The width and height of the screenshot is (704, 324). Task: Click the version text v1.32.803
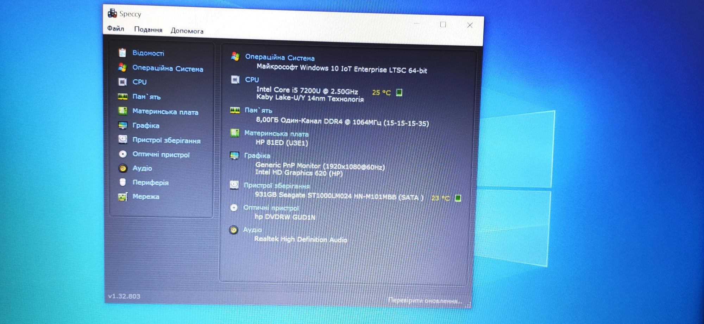coord(124,296)
